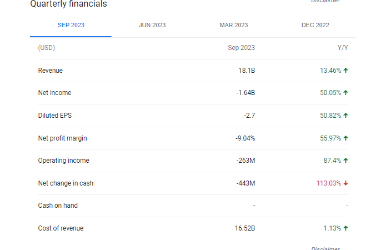Open the MAR 2023 quarter tab
The height and width of the screenshot is (250, 366).
pyautogui.click(x=233, y=25)
